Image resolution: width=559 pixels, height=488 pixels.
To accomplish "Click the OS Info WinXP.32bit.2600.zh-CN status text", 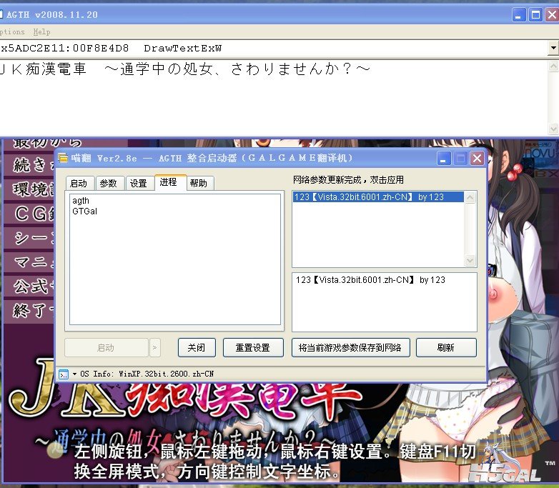I will coord(147,374).
